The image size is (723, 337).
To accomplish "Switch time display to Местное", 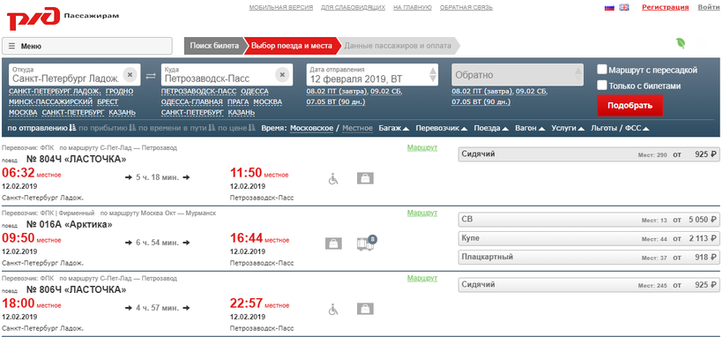I will (357, 128).
